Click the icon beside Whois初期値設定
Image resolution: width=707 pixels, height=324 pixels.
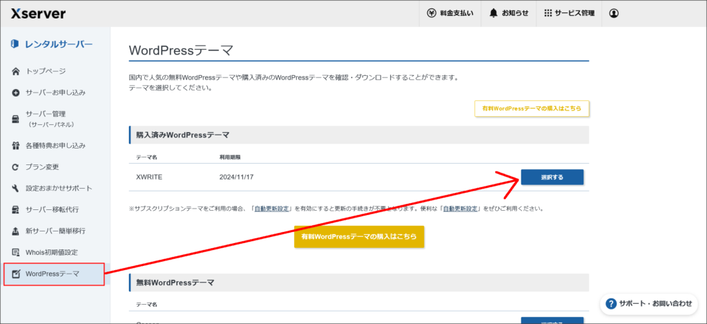16,252
